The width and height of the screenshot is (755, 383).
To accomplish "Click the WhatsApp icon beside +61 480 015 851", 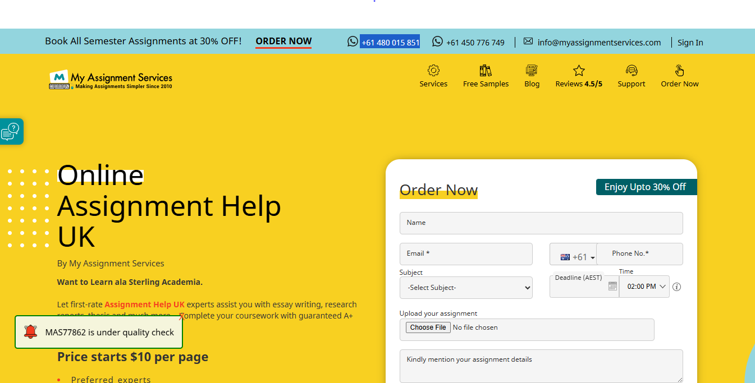I will pos(353,41).
